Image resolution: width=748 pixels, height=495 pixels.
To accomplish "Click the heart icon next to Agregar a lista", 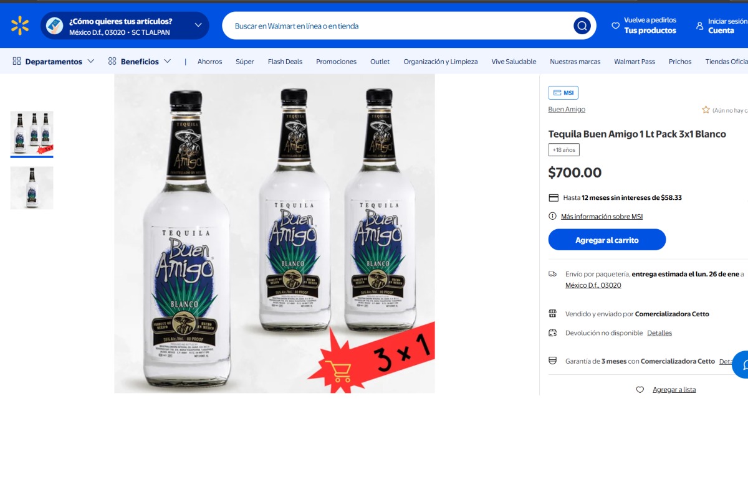I will click(640, 390).
